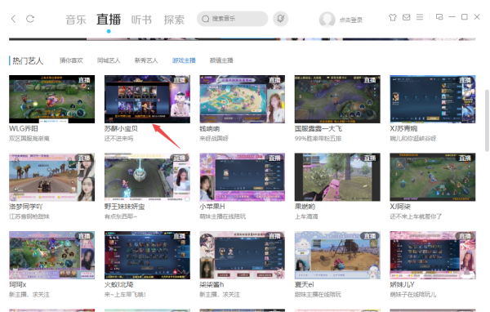Maximize the window

(465, 17)
